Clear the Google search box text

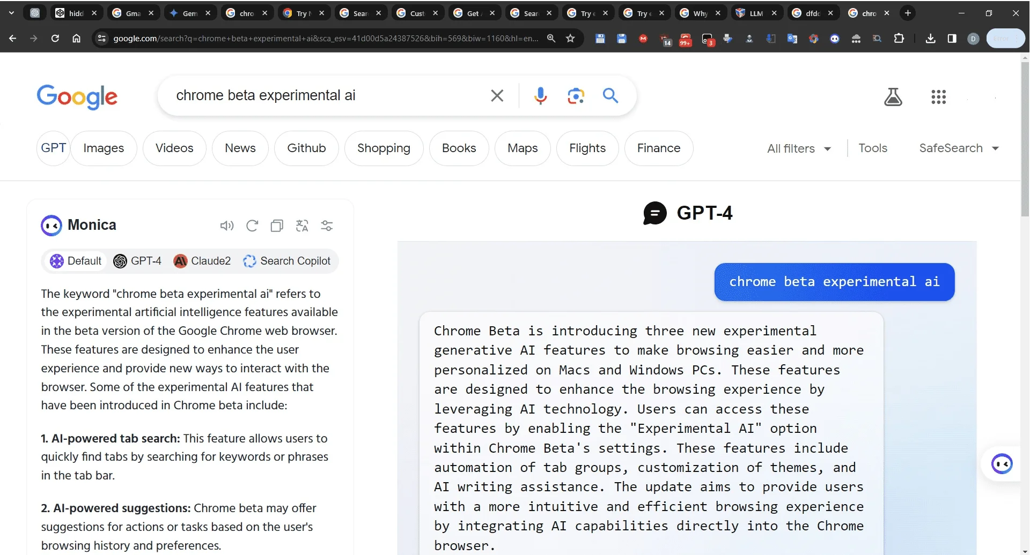[x=497, y=96]
